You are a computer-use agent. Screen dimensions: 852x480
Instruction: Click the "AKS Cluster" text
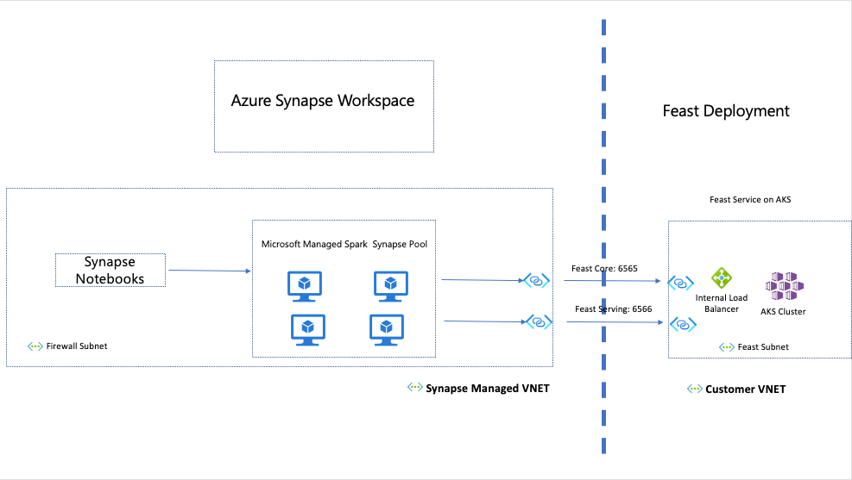783,311
